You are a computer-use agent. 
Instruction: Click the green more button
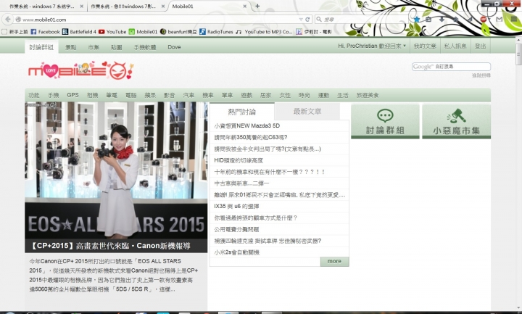(334, 261)
